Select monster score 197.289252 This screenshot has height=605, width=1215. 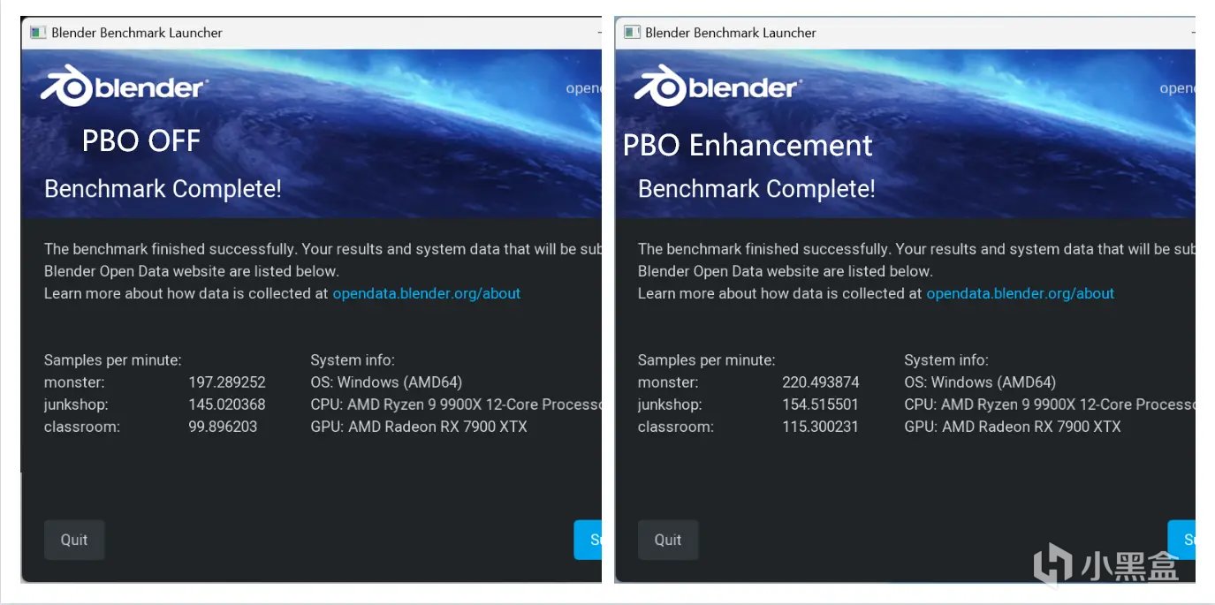[227, 382]
